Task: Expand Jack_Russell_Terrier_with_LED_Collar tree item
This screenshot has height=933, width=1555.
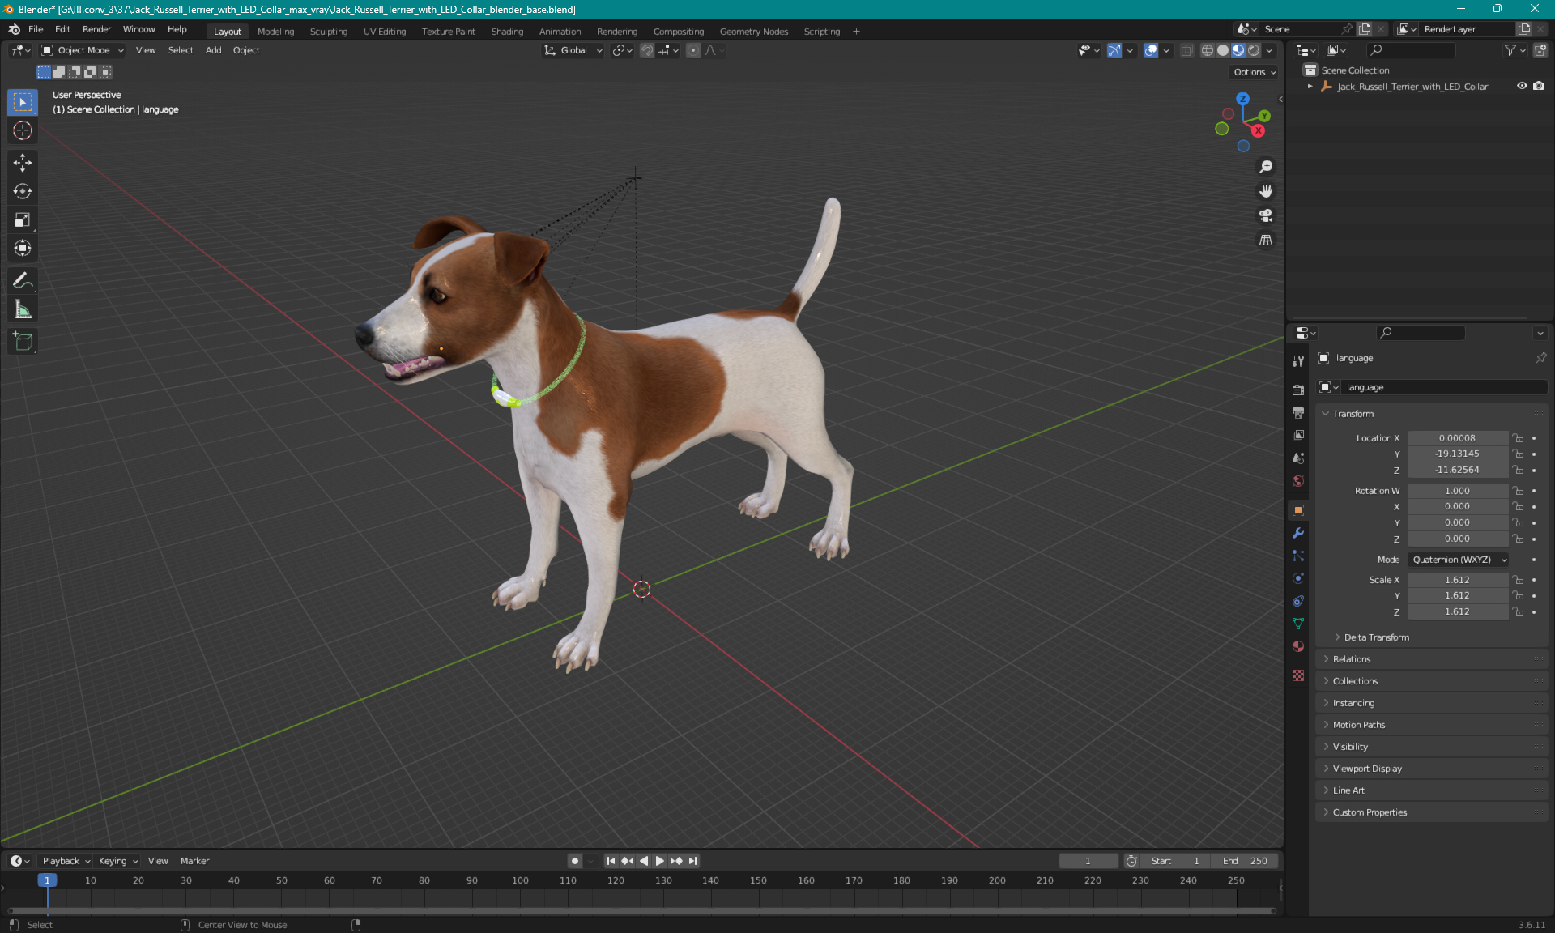Action: (1310, 86)
